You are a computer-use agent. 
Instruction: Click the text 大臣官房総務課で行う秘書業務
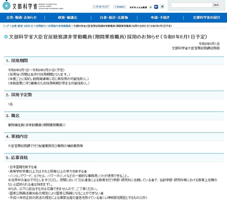coord(45,146)
